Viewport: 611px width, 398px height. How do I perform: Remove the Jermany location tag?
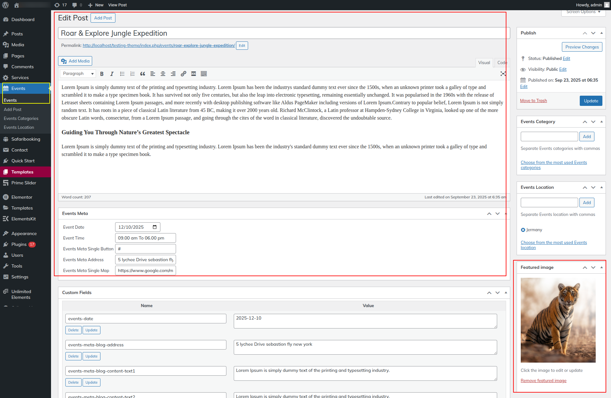tap(523, 230)
